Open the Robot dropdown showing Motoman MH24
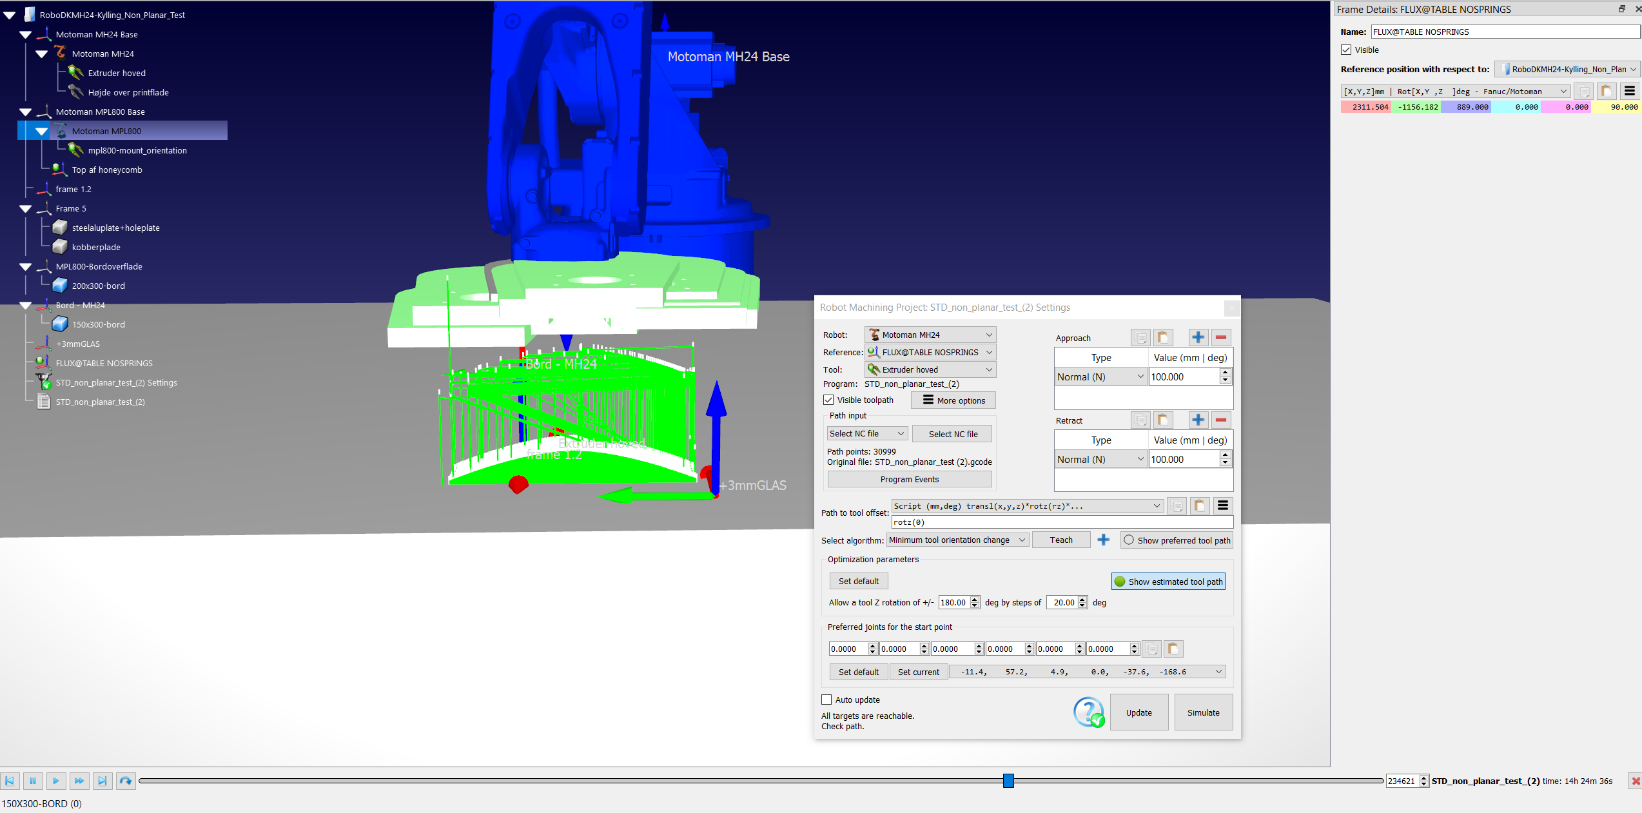Screen dimensions: 1642x813 [x=930, y=335]
